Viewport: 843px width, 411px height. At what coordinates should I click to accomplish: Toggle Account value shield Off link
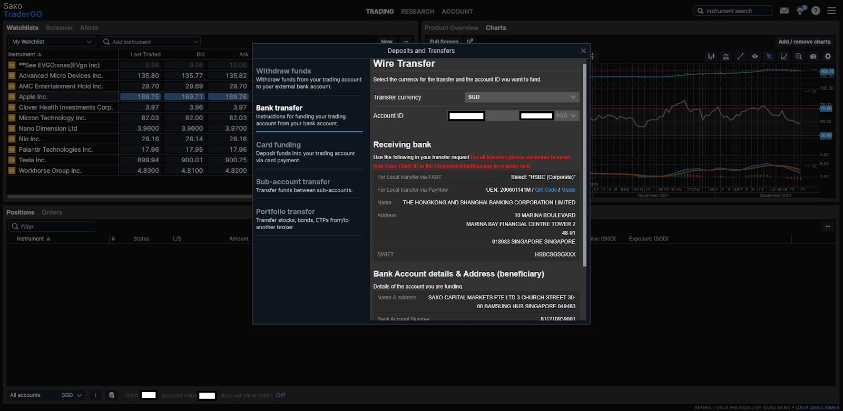(x=280, y=395)
